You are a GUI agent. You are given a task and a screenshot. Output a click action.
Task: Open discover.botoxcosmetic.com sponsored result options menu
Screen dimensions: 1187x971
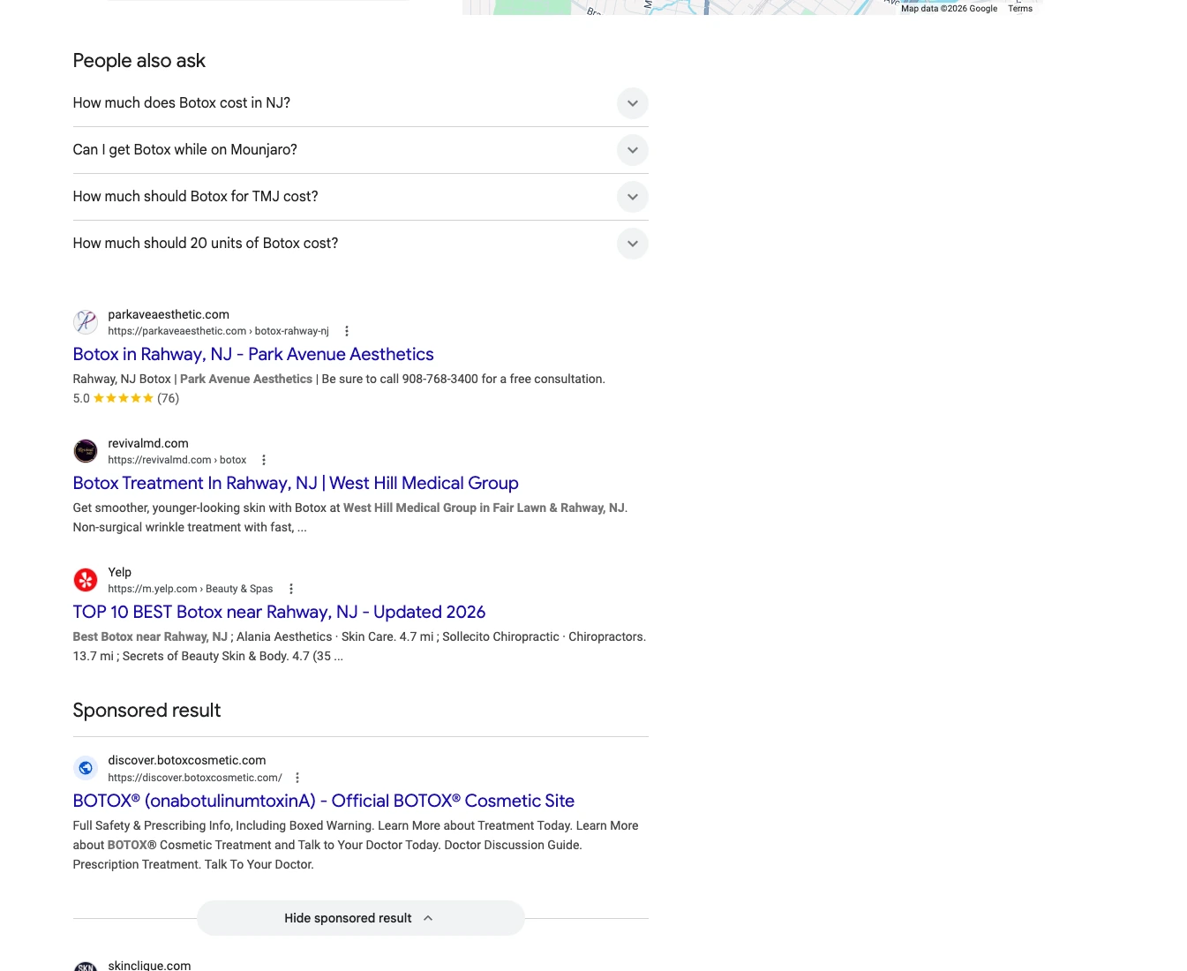[297, 778]
